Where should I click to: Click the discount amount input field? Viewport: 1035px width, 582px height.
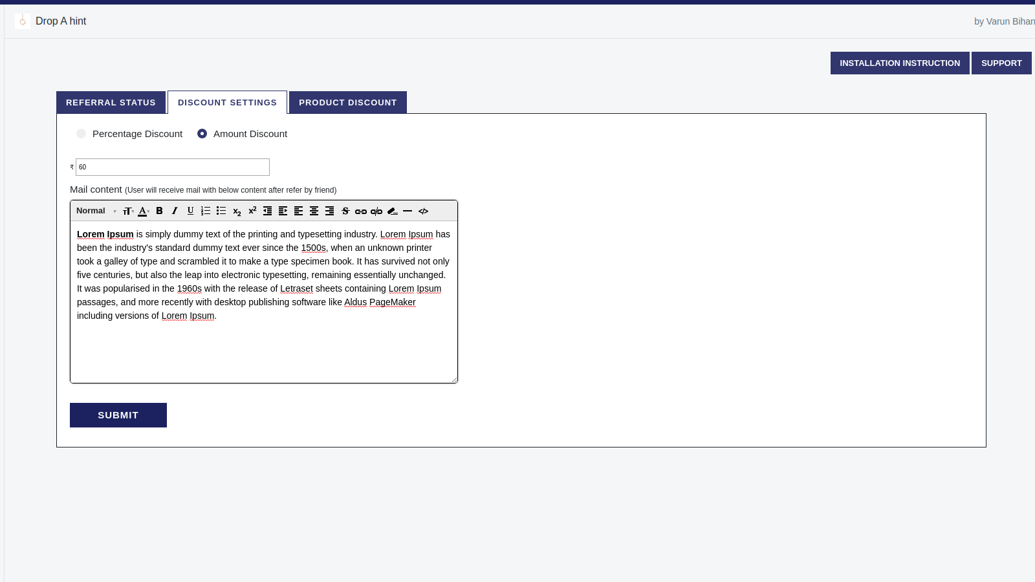pyautogui.click(x=173, y=167)
